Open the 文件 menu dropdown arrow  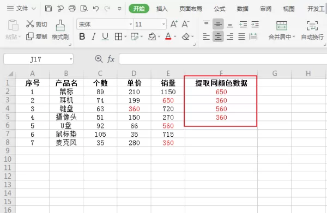34,9
